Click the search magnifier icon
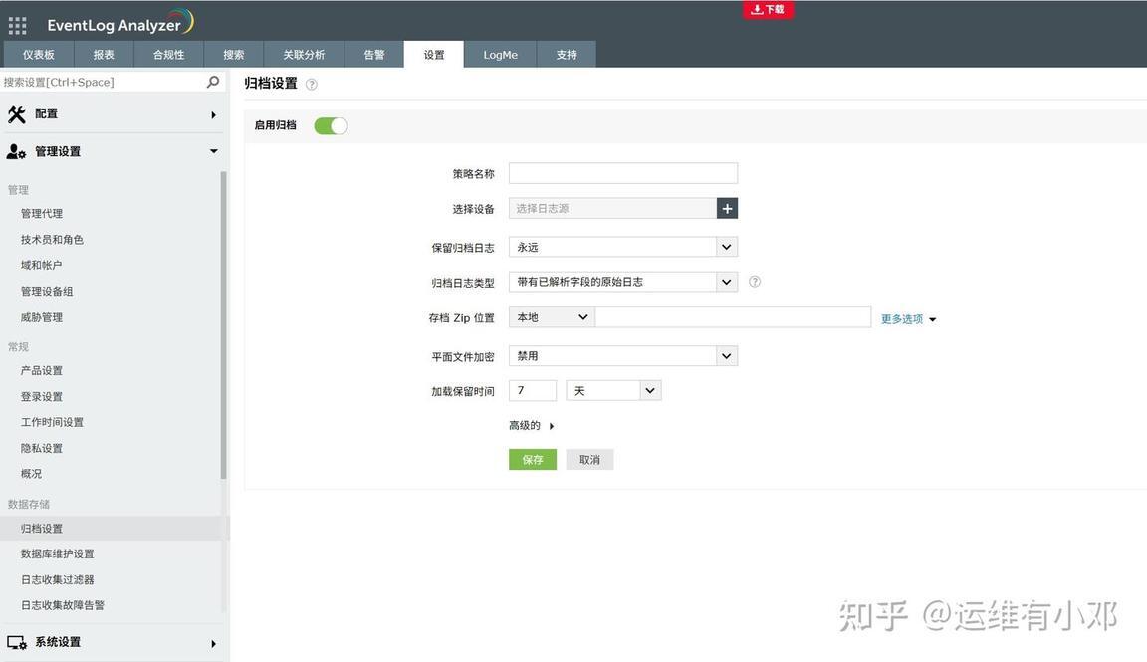The height and width of the screenshot is (662, 1147). [213, 82]
